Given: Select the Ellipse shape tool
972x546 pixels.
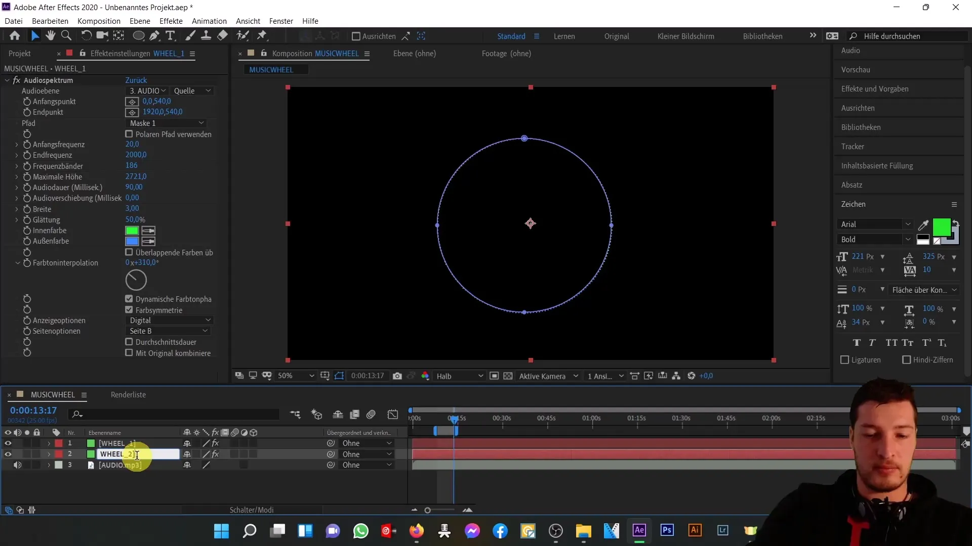Looking at the screenshot, I should click(x=138, y=36).
